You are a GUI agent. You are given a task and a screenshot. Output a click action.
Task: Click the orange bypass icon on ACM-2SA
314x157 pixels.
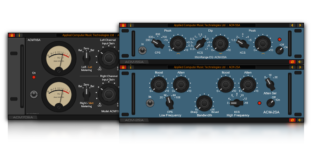292,120
